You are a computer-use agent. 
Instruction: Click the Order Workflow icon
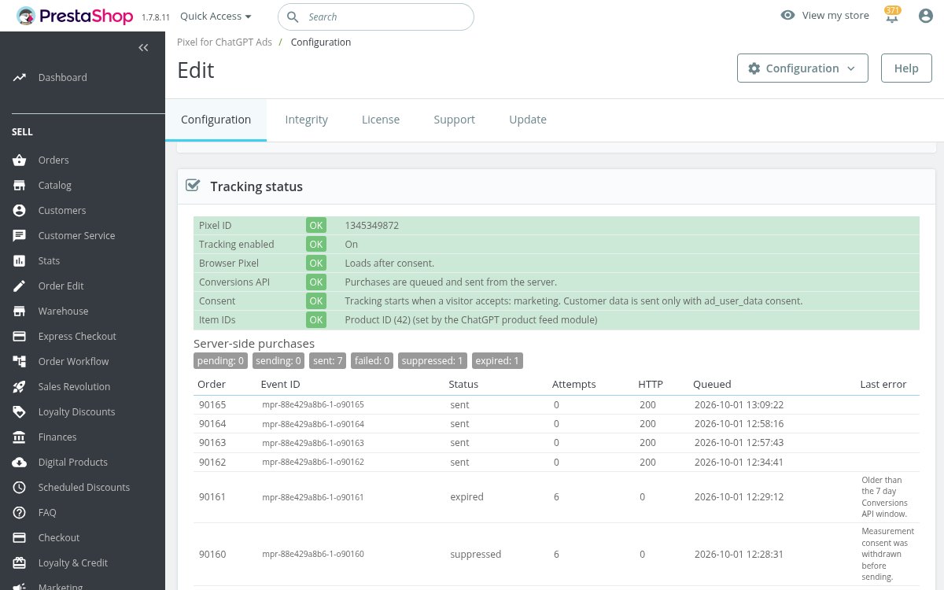[x=20, y=362]
